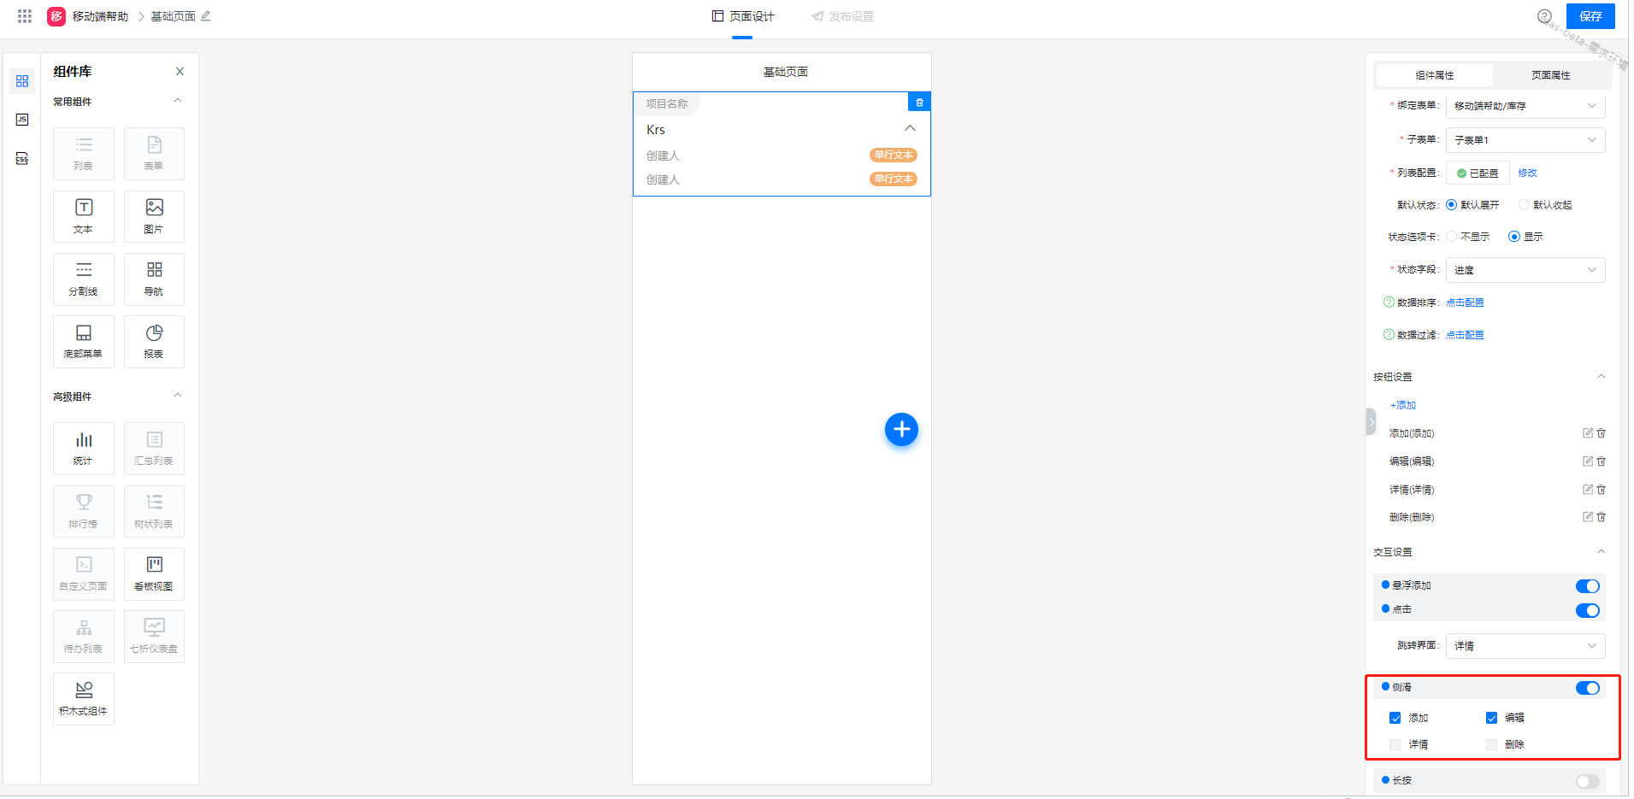Click +添加 to add a button
Viewport: 1634px width, 799px height.
[1403, 405]
